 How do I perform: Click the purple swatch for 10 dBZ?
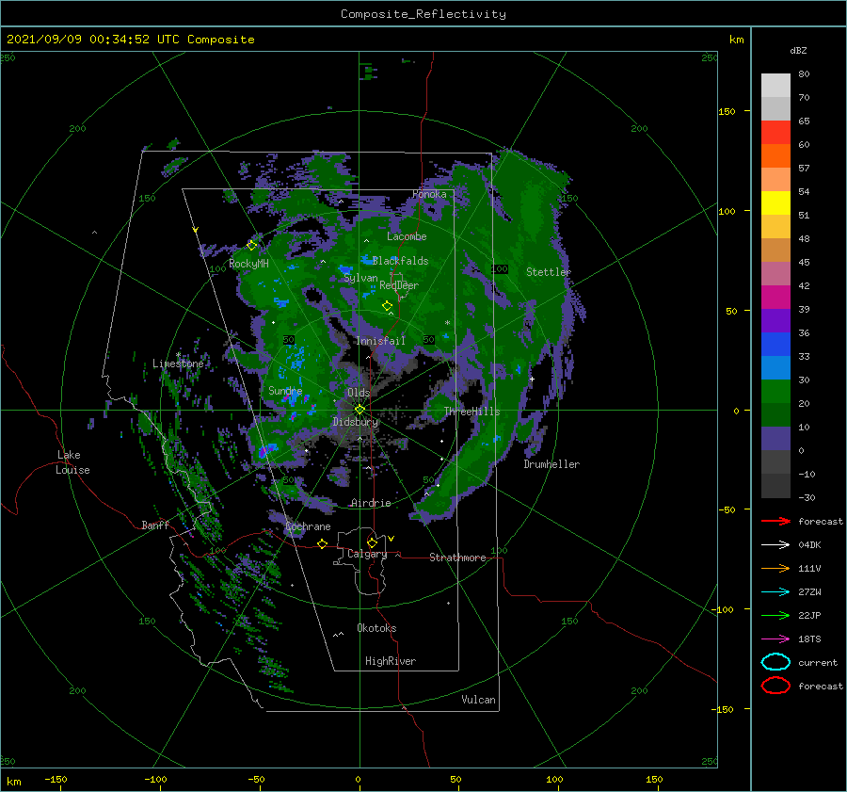click(775, 438)
